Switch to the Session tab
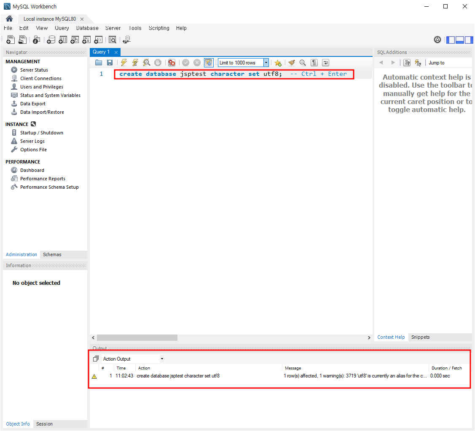 tap(44, 424)
